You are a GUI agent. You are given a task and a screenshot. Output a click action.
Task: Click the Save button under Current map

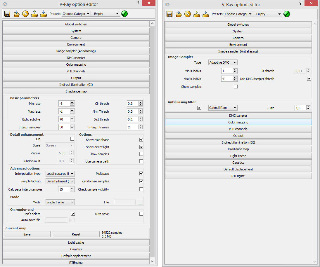(27, 234)
